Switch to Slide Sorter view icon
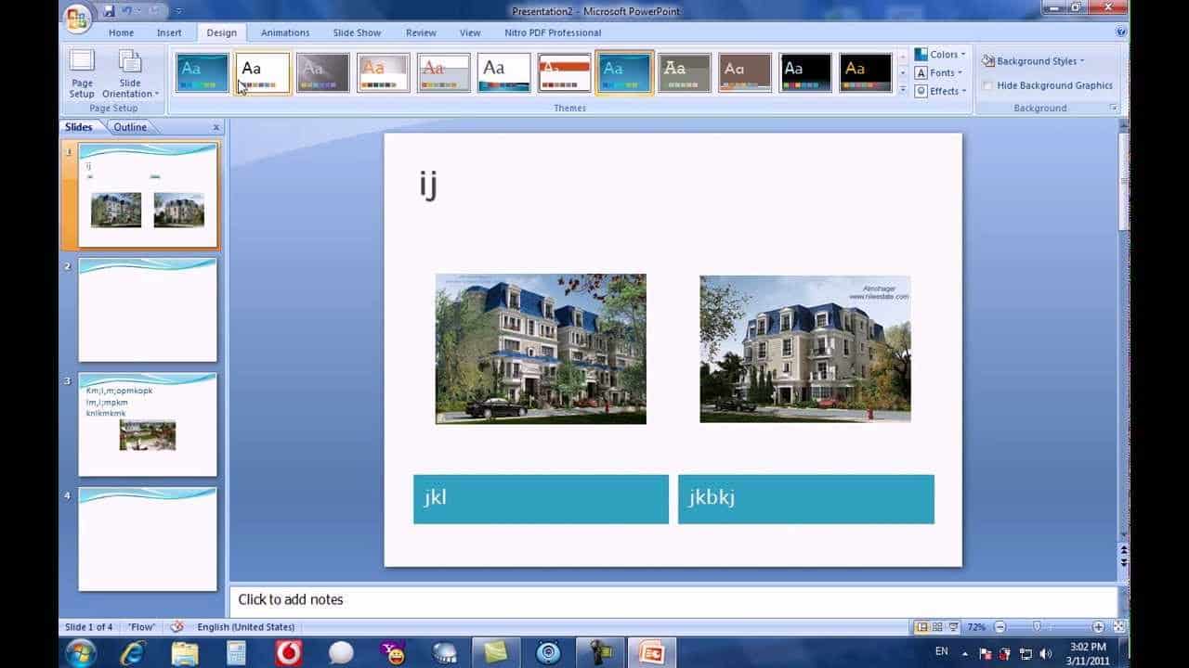This screenshot has width=1189, height=668. tap(936, 627)
